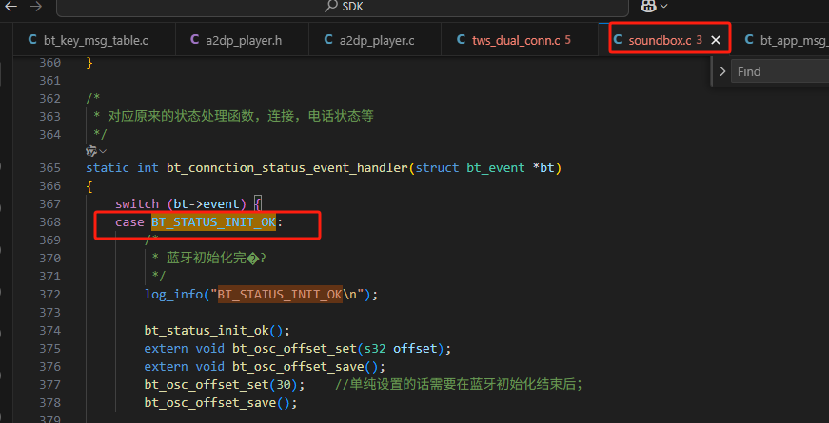The height and width of the screenshot is (423, 829).
Task: Click the C file icon on soundbox.c tab
Action: click(618, 40)
